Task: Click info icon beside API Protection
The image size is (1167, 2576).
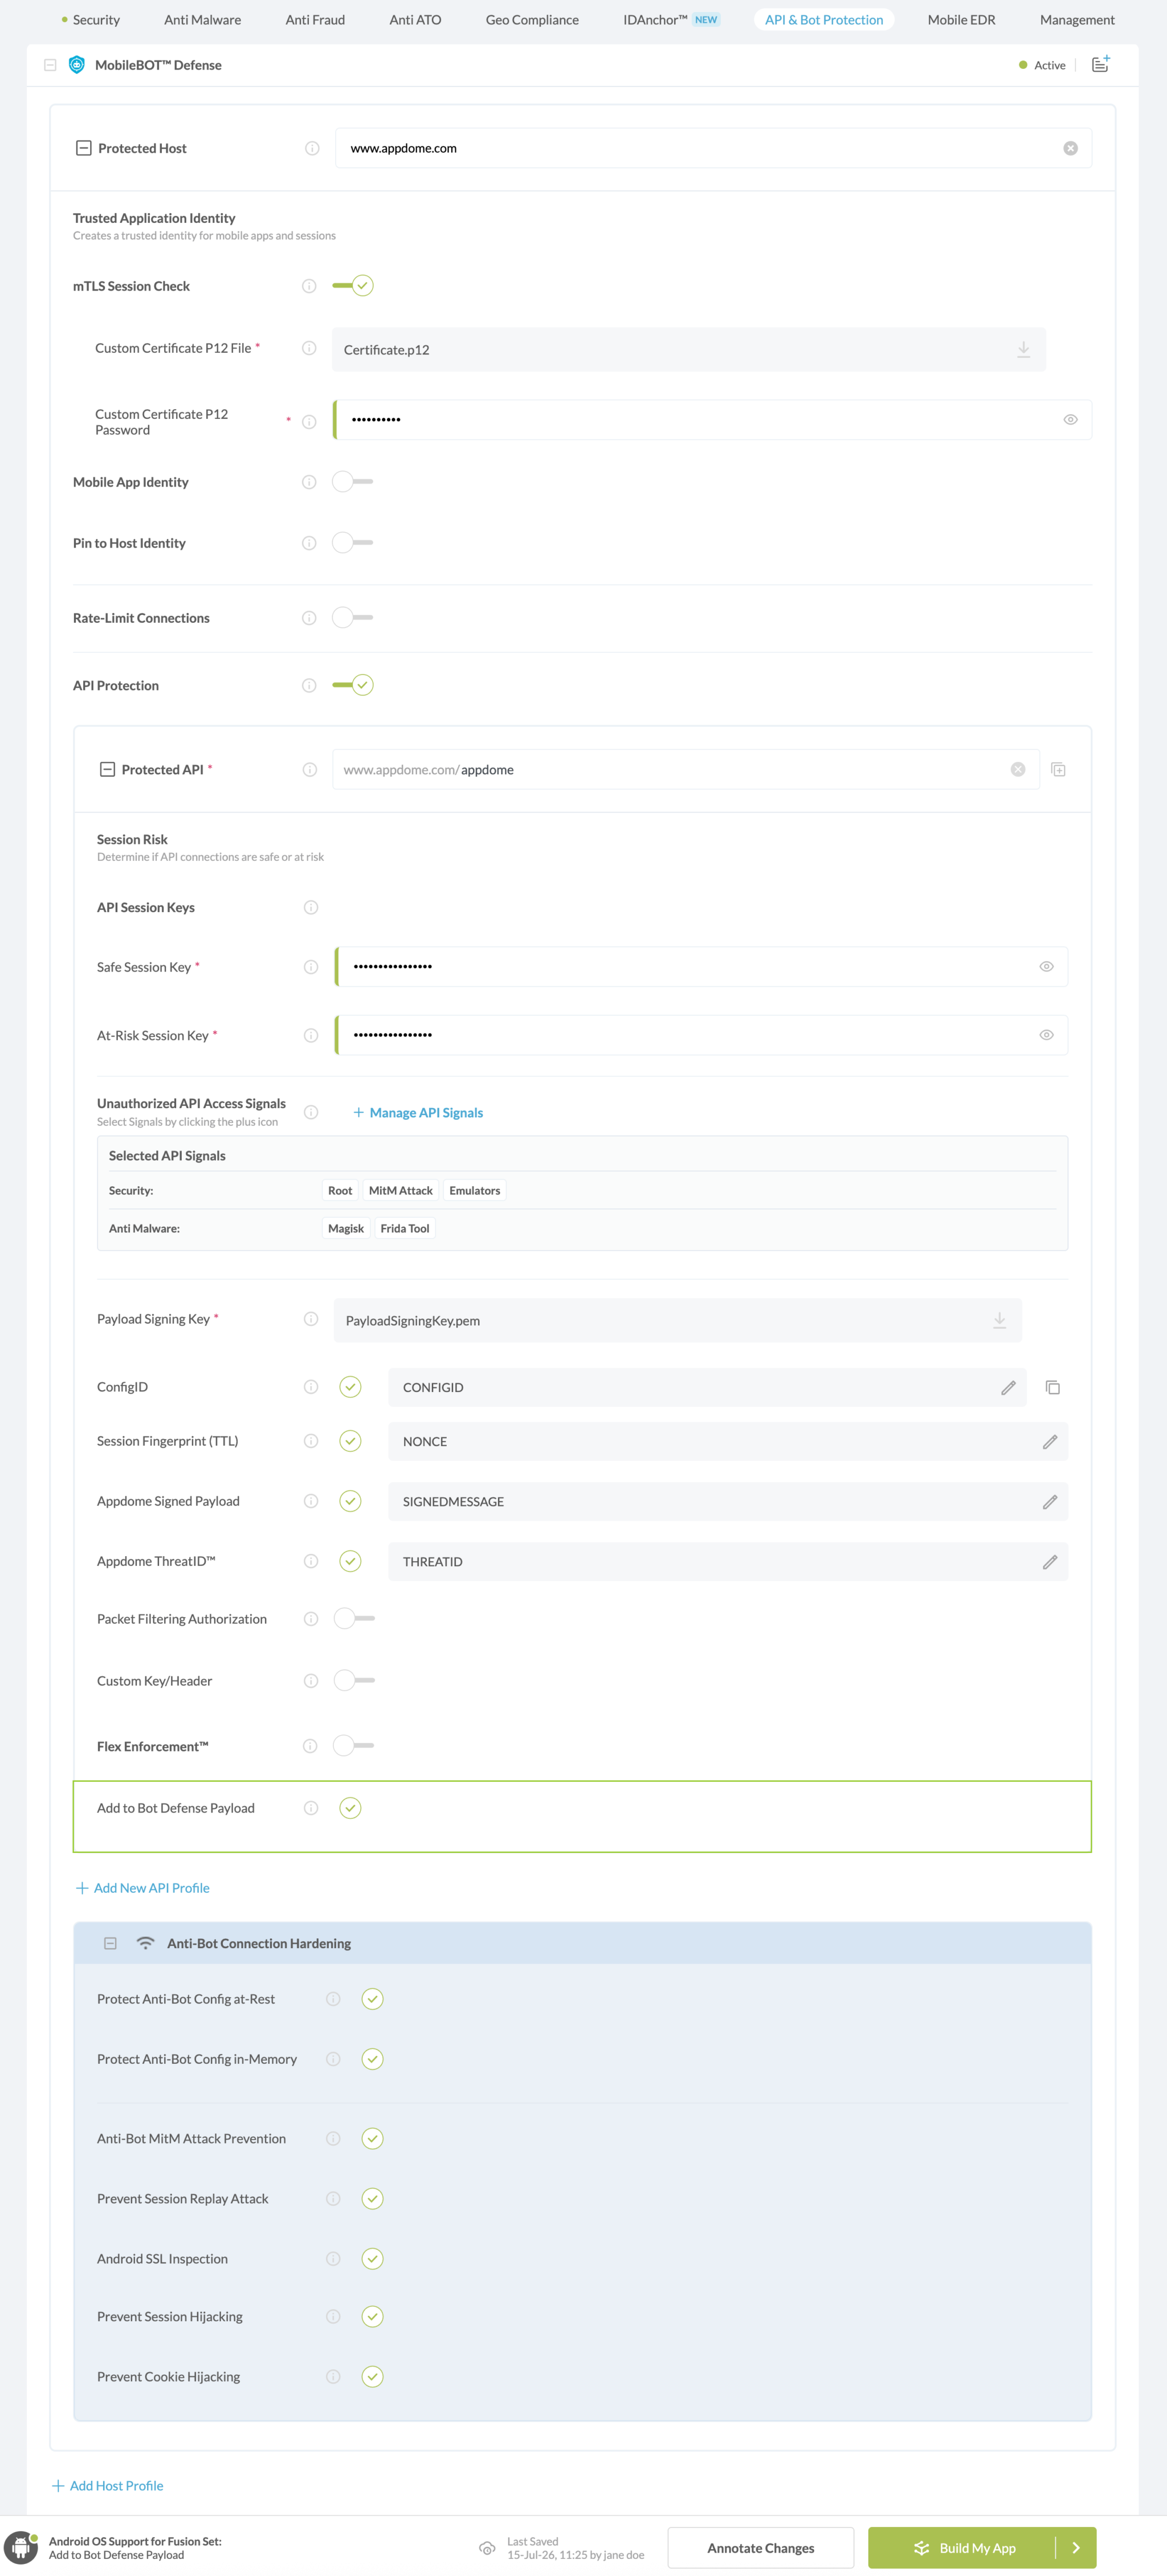Action: click(309, 685)
